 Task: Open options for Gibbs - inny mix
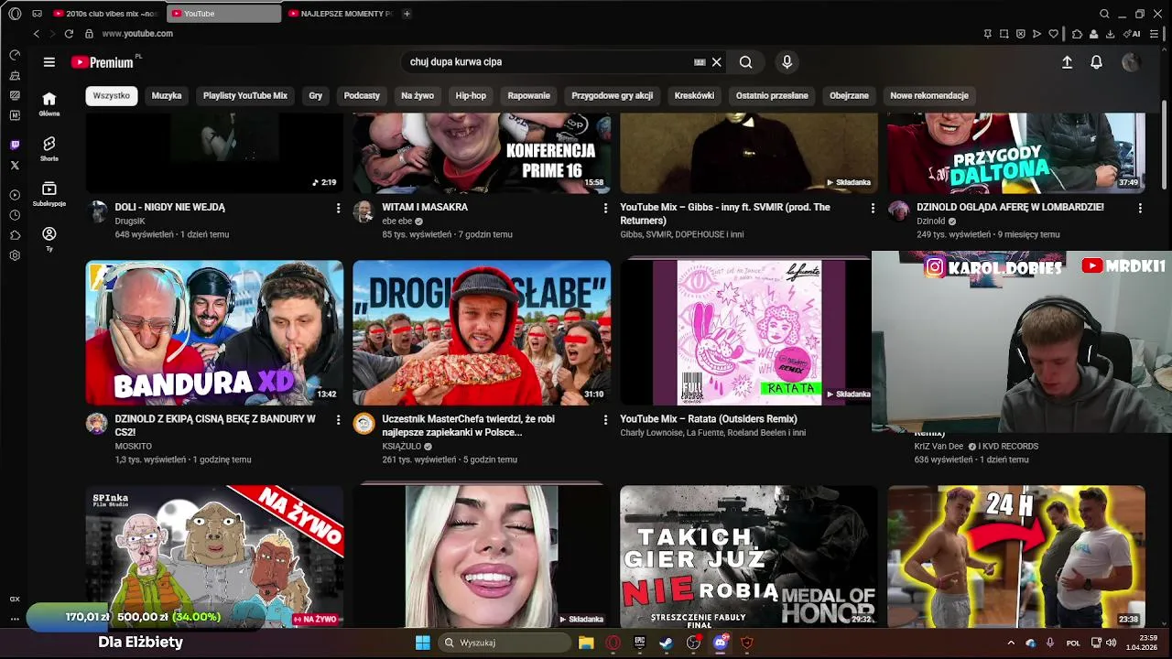click(873, 209)
